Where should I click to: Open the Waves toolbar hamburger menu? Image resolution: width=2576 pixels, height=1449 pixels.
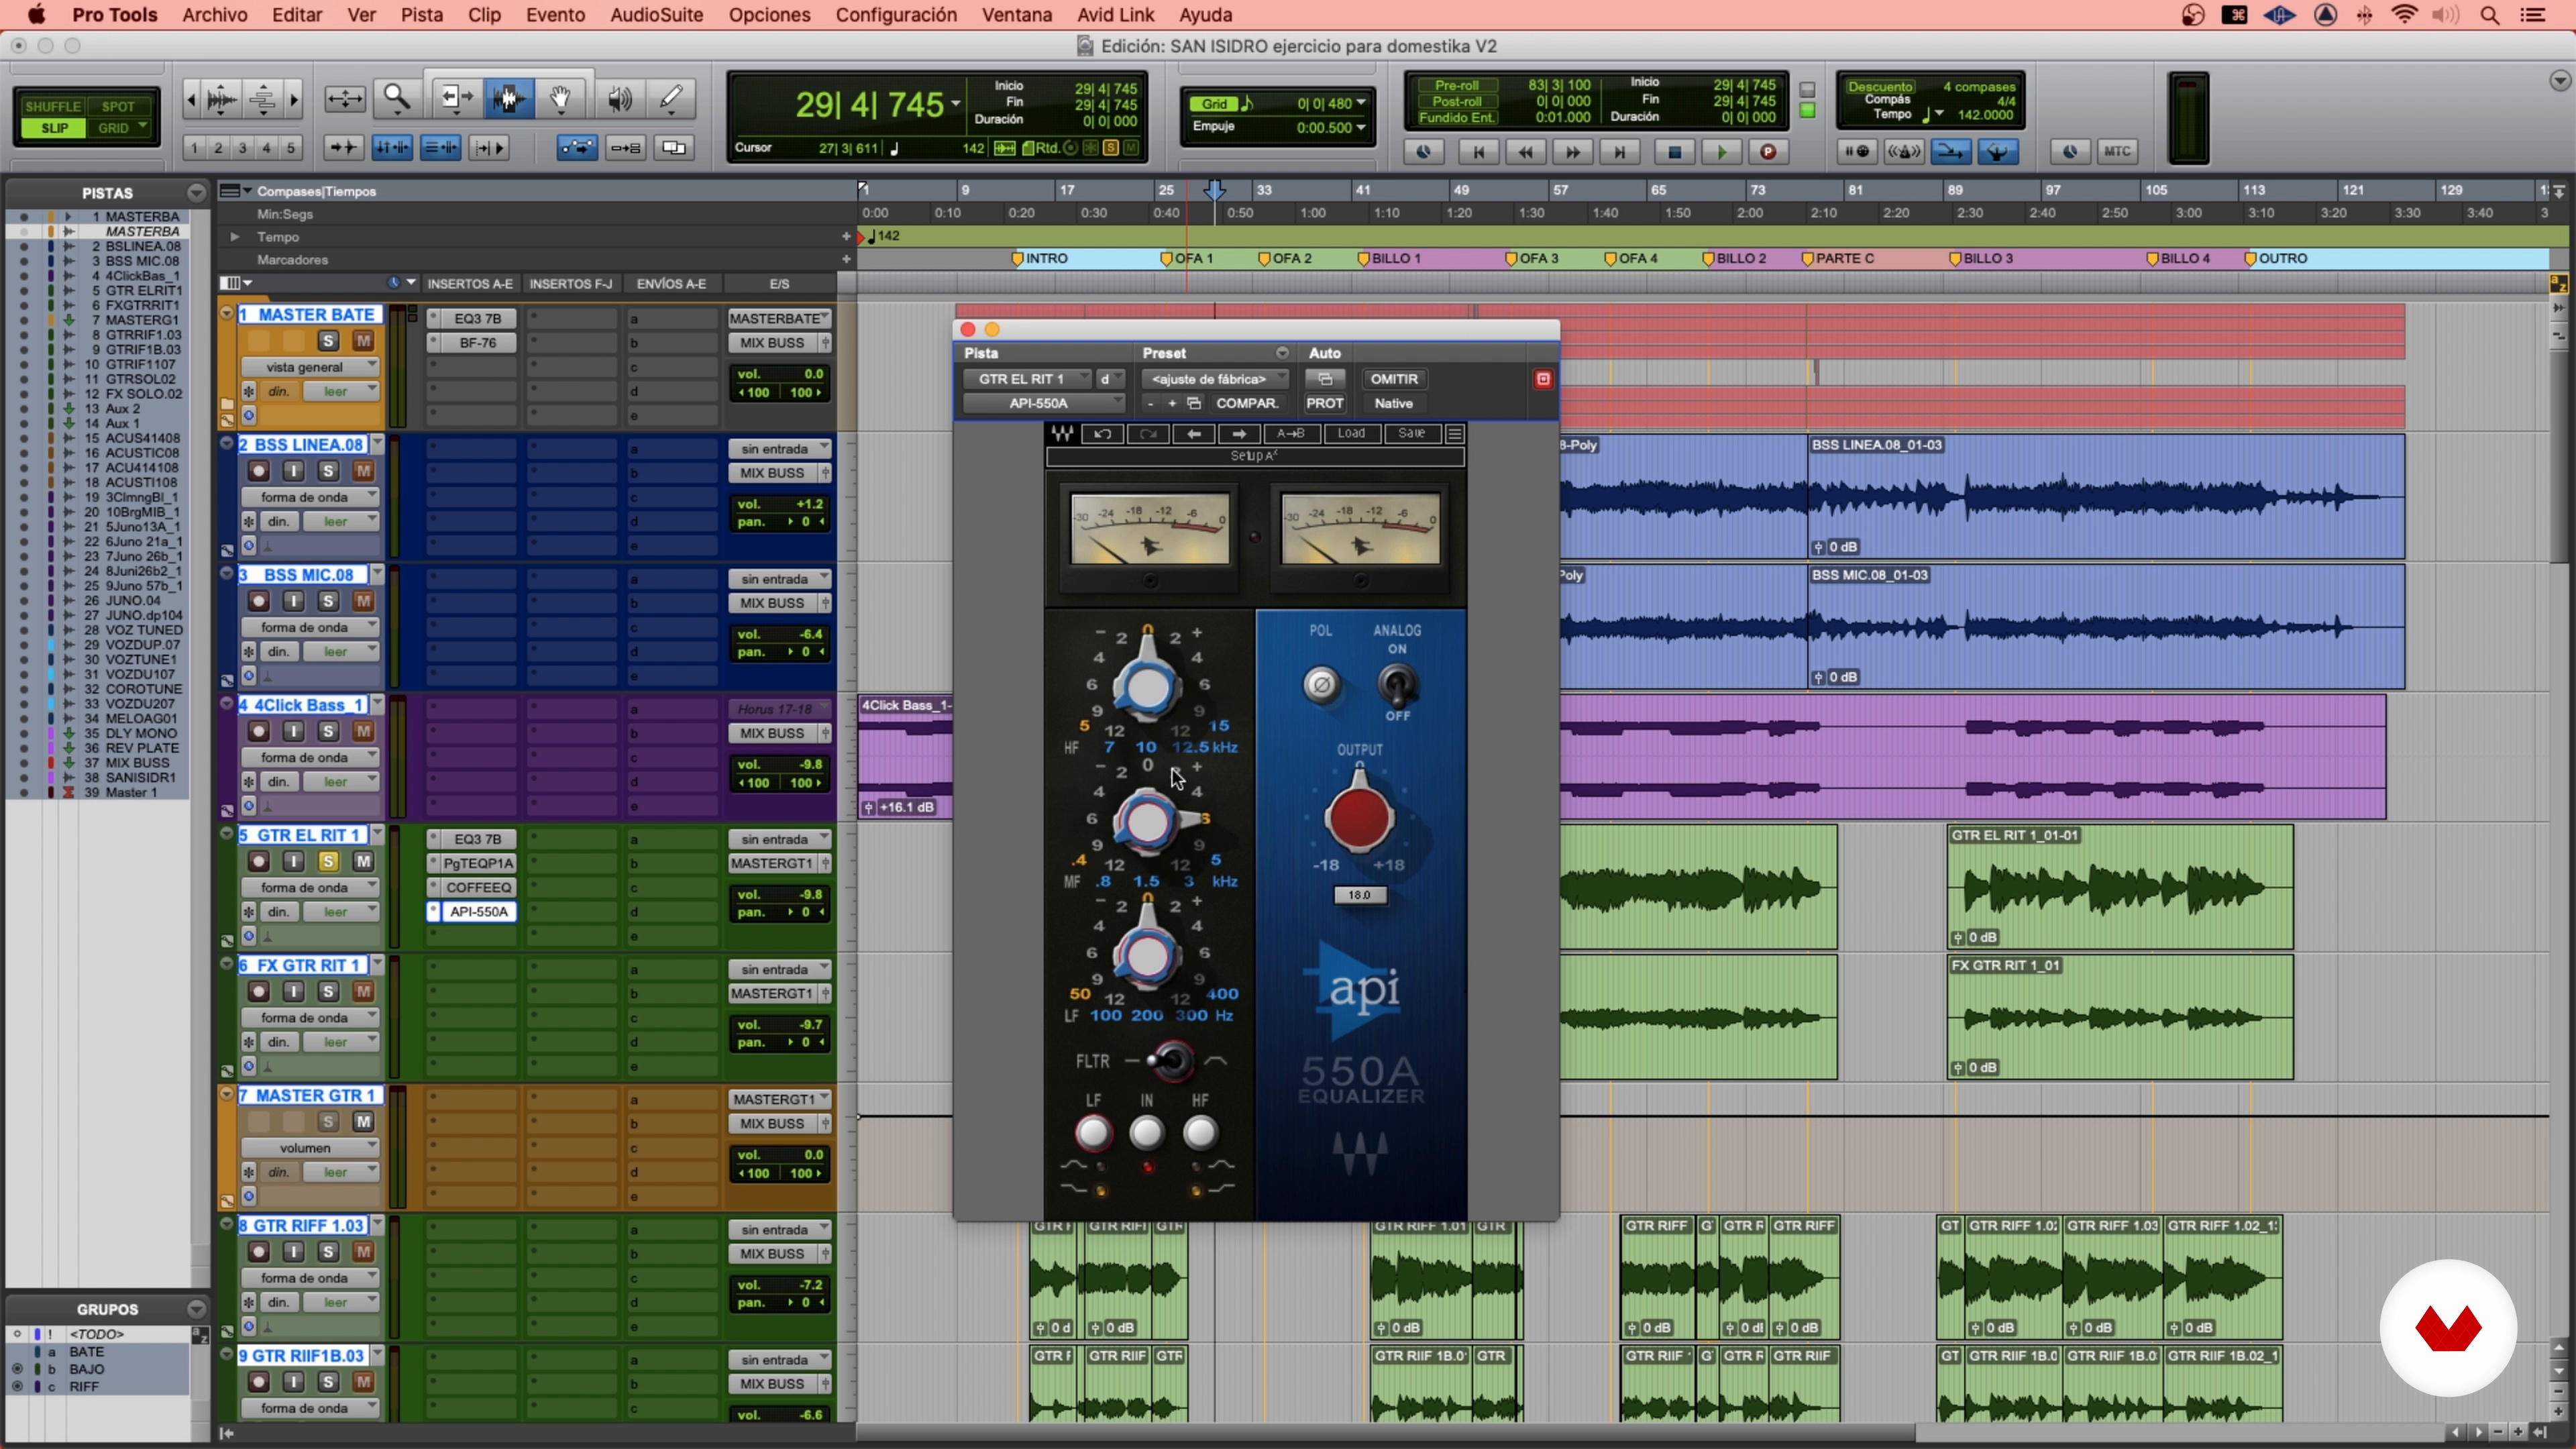pos(1455,433)
